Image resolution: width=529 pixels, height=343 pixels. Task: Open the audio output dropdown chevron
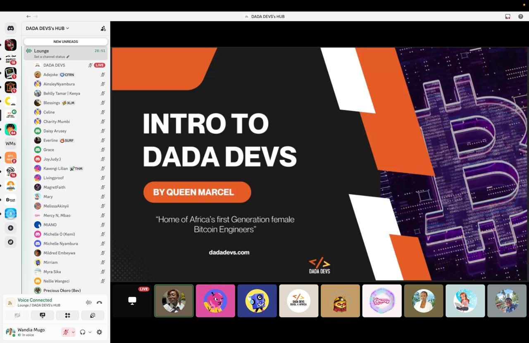coord(90,332)
